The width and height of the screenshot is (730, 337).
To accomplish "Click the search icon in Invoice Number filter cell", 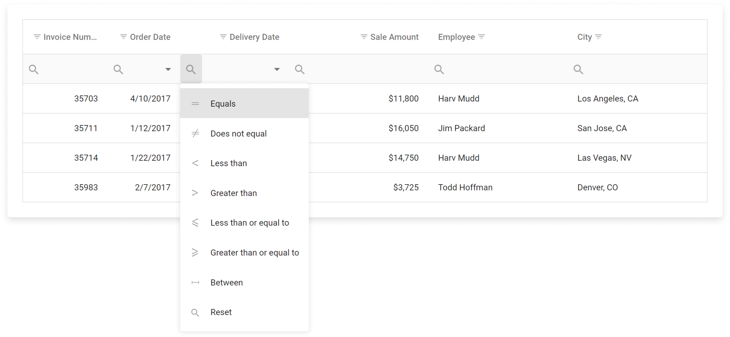I will coord(34,69).
